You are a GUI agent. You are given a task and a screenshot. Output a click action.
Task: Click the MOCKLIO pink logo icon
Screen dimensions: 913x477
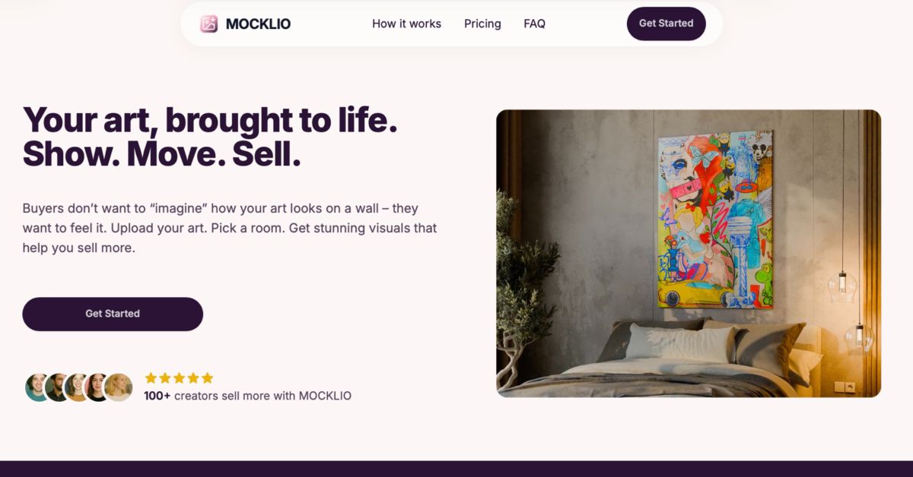(208, 24)
